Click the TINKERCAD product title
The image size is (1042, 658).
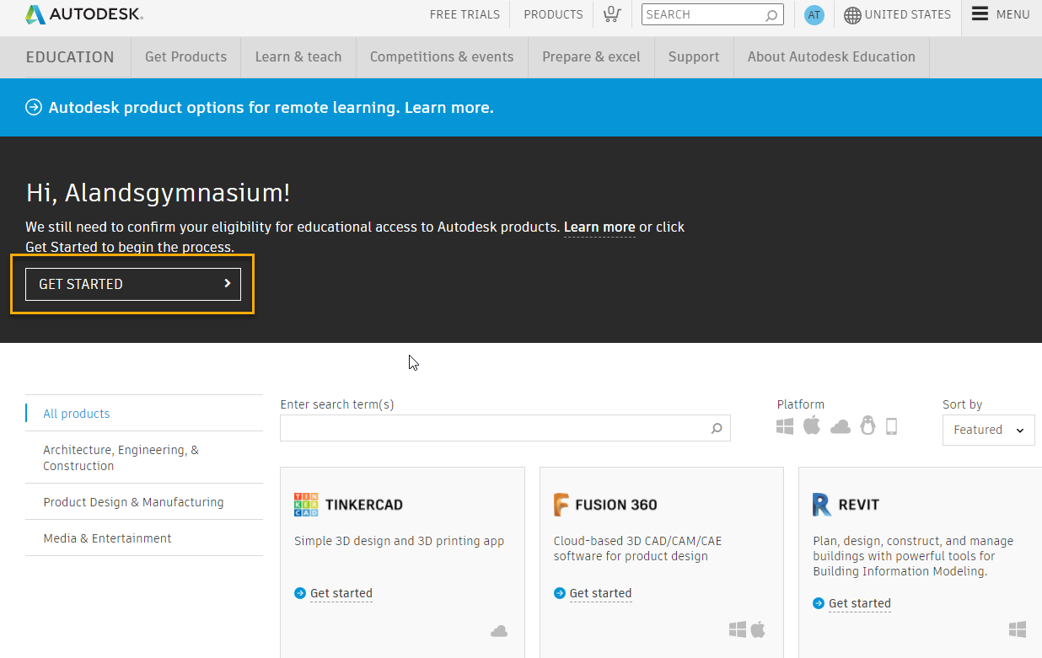click(364, 505)
